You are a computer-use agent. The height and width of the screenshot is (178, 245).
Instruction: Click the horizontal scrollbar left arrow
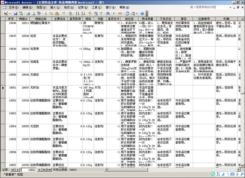coord(106,170)
